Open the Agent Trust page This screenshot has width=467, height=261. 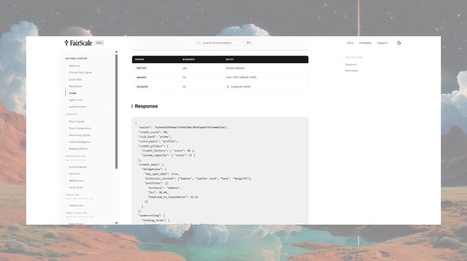tap(76, 100)
